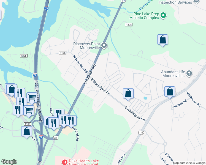The image size is (206, 165).
Task: Click the Inspection Services place label
Action: tap(175, 2)
